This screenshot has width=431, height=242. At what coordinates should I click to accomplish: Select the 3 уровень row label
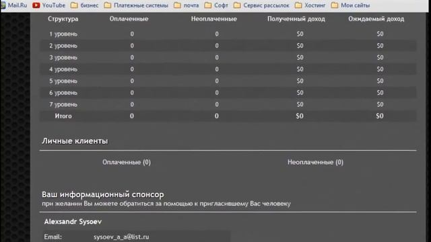[x=63, y=58]
